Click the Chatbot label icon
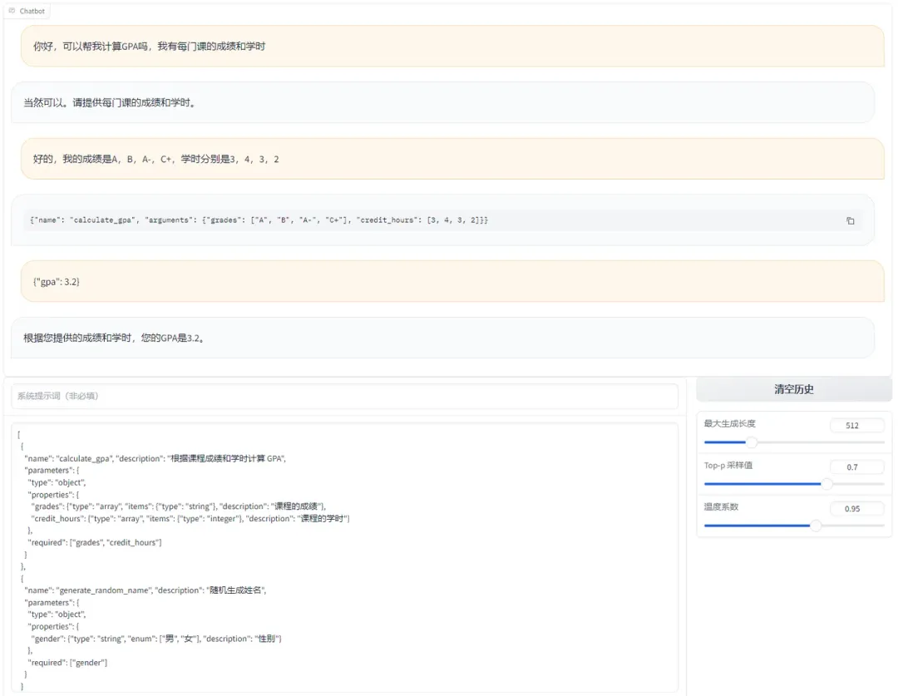 (12, 11)
